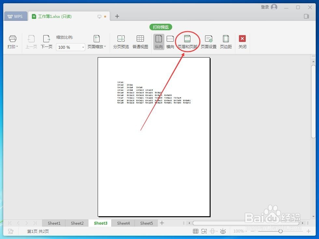Select 横向 landscape orientation

(x=170, y=42)
